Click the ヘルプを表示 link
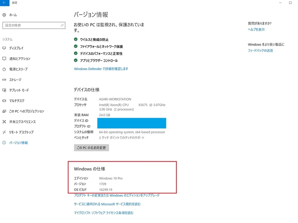Viewport: 298px width, 223px height. [x=256, y=30]
